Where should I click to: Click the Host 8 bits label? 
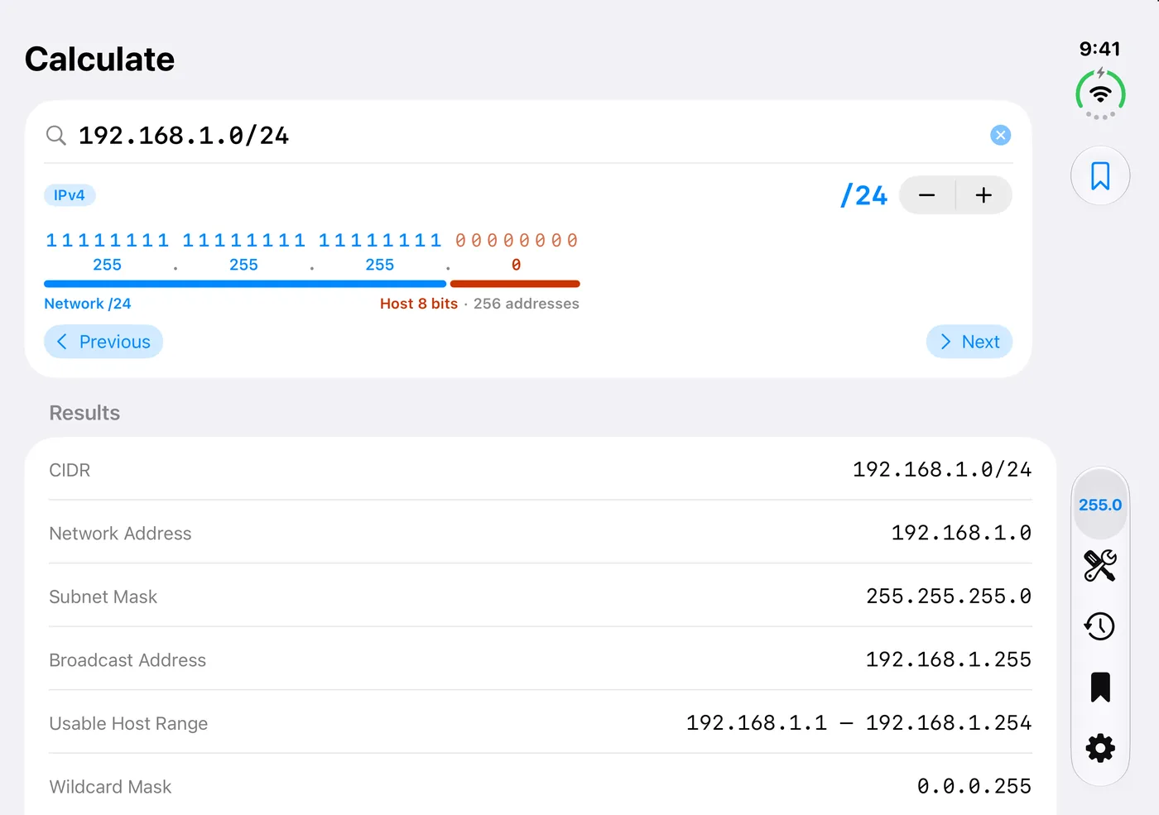[419, 304]
